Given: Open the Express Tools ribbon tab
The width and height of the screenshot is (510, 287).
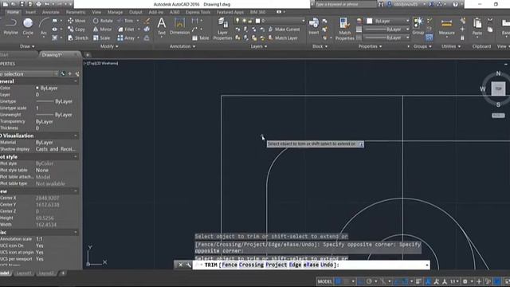Looking at the screenshot, I should (x=198, y=12).
